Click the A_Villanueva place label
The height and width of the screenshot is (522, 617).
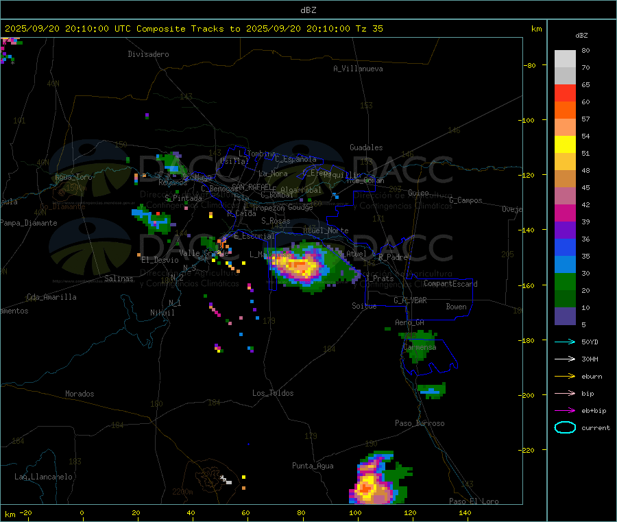click(358, 69)
